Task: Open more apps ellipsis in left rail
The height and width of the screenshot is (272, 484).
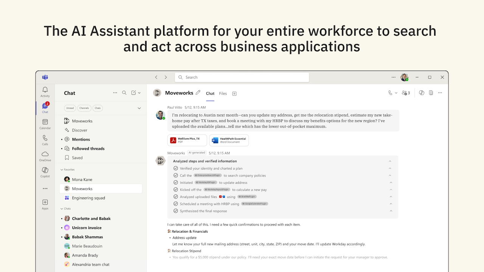Action: (45, 189)
